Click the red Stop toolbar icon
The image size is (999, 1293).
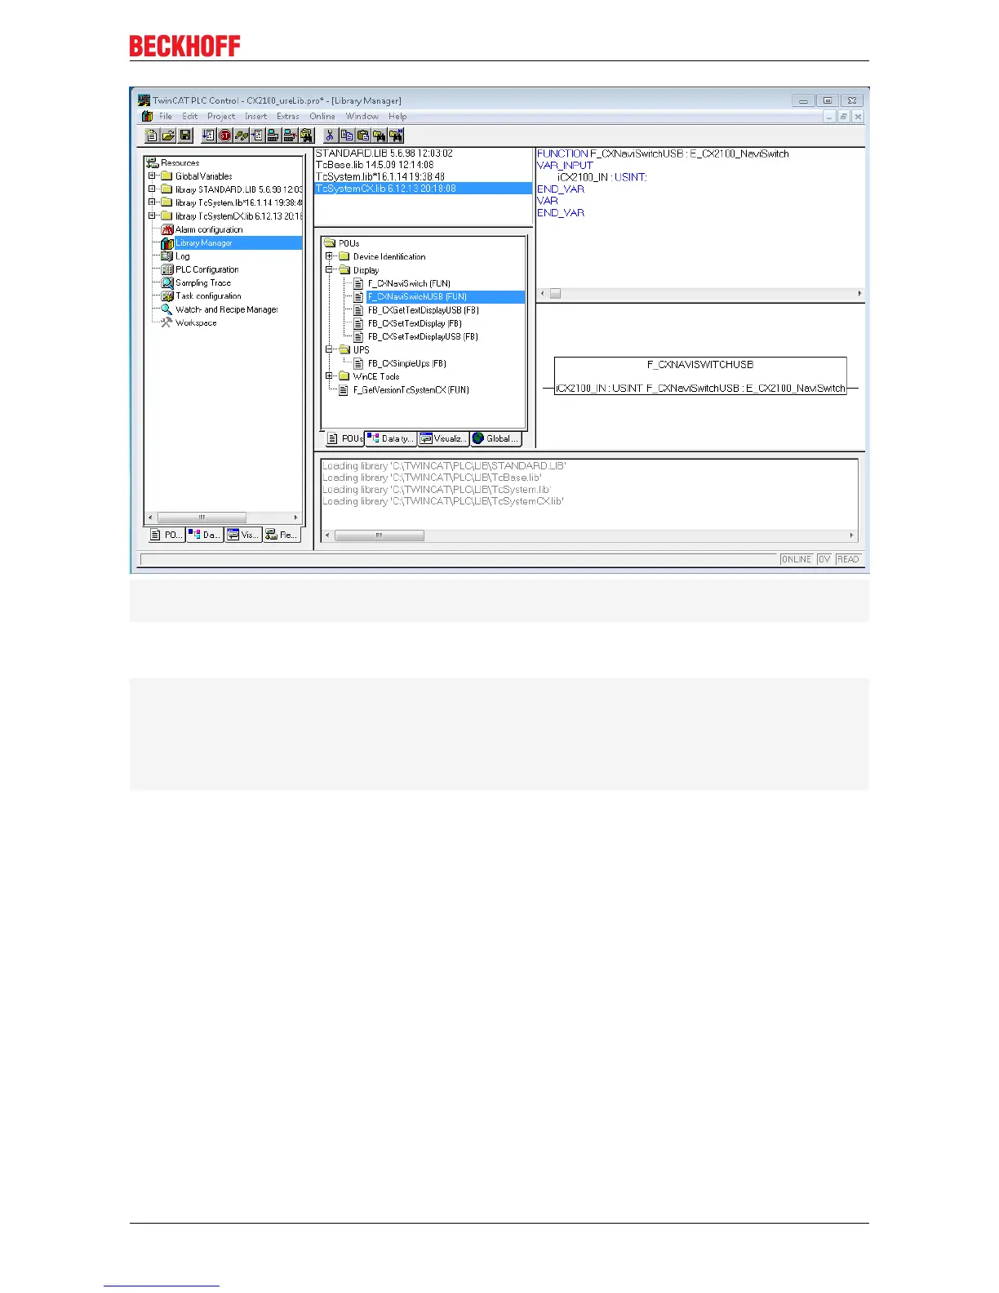pos(224,136)
